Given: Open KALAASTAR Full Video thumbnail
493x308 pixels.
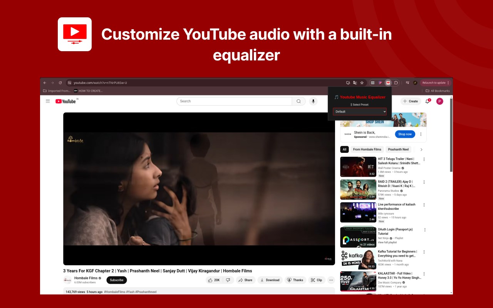Looking at the screenshot, I should click(x=358, y=281).
